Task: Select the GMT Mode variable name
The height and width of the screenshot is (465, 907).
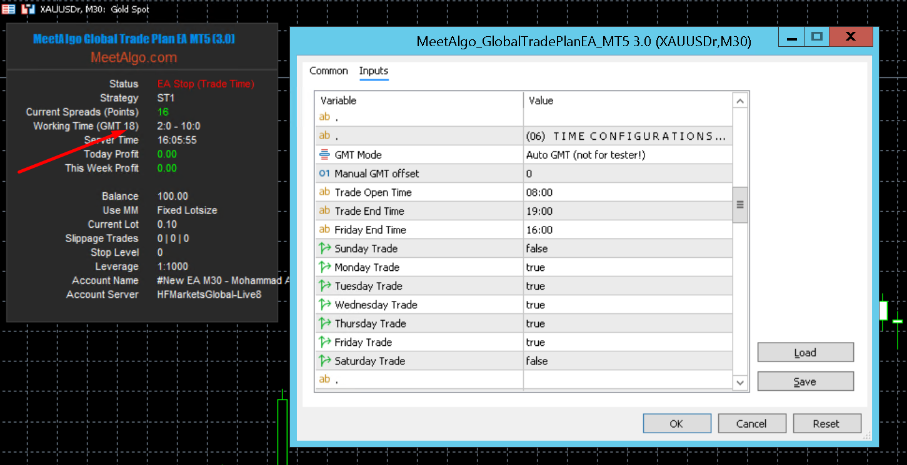Action: point(358,155)
